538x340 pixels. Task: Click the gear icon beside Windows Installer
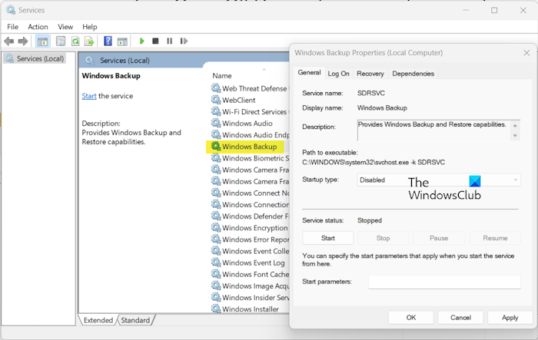click(216, 309)
